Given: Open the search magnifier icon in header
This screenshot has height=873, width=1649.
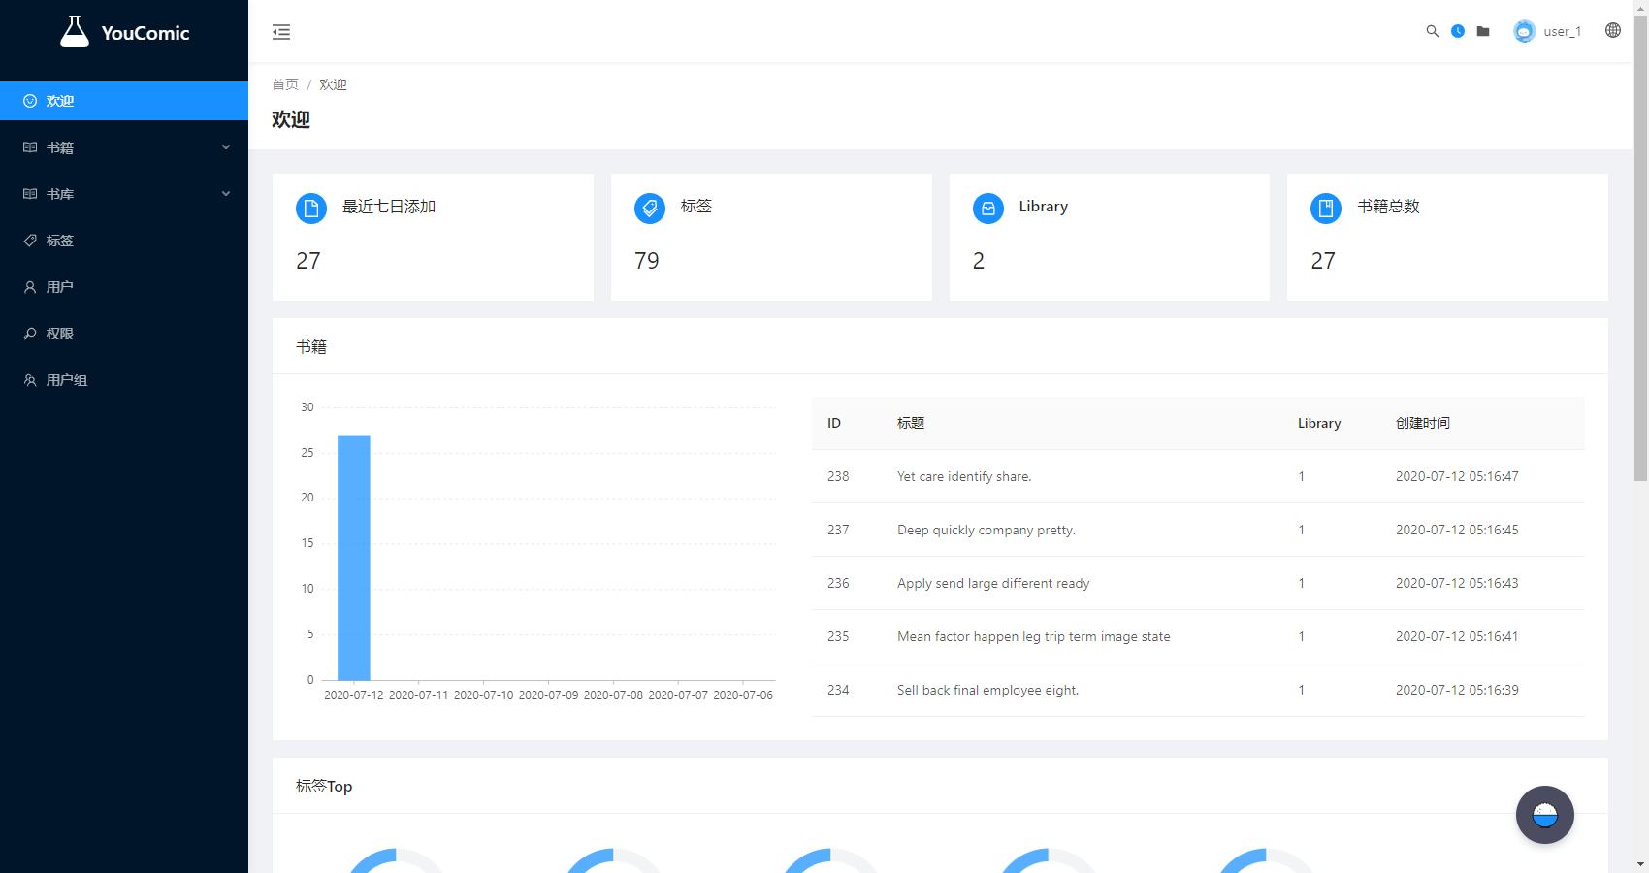Looking at the screenshot, I should 1432,31.
